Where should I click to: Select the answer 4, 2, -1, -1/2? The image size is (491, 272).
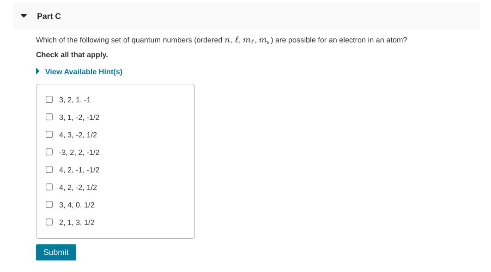pyautogui.click(x=49, y=169)
